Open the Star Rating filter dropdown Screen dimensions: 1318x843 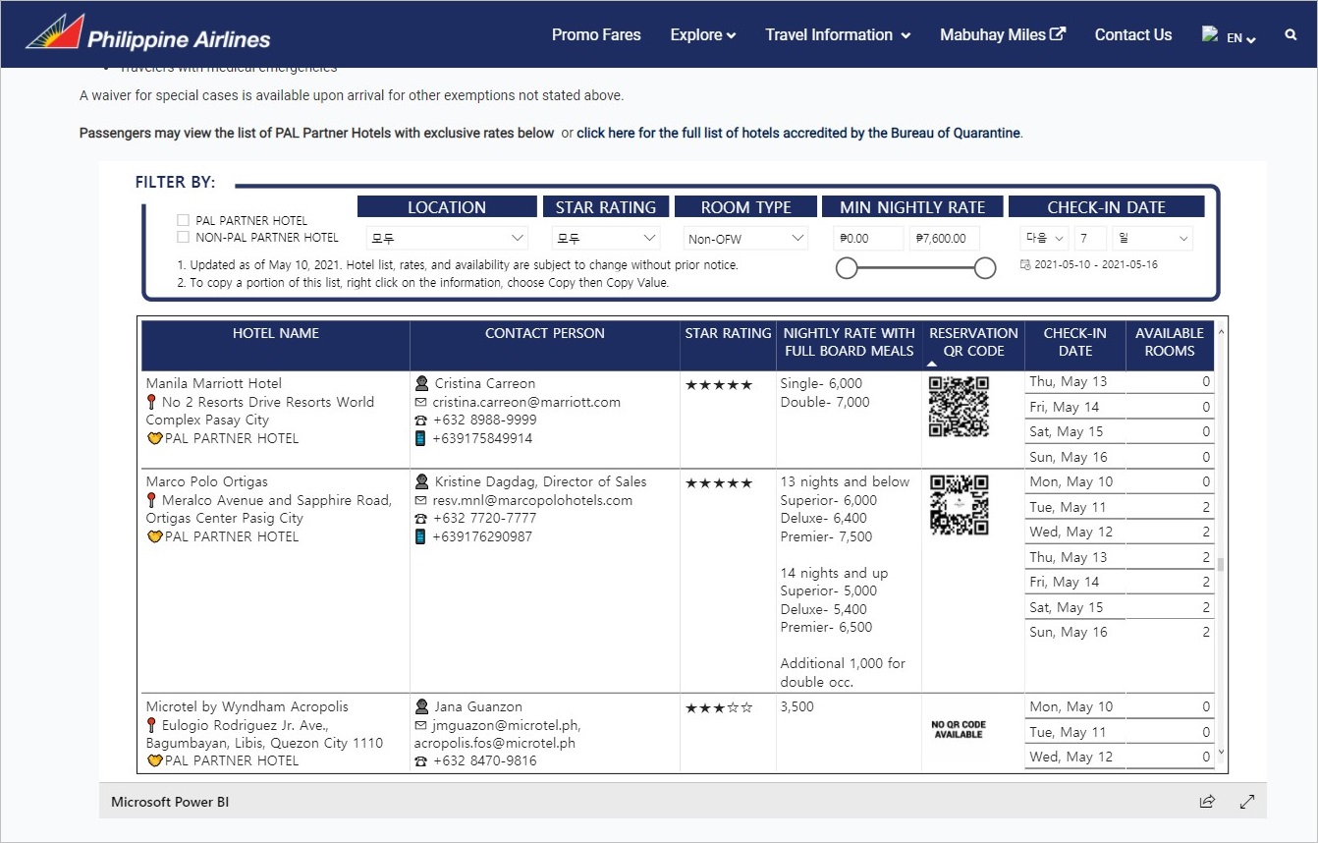[605, 238]
